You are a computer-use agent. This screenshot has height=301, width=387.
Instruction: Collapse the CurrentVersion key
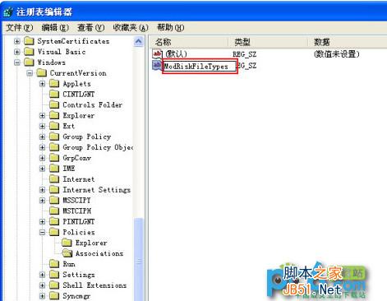point(30,73)
